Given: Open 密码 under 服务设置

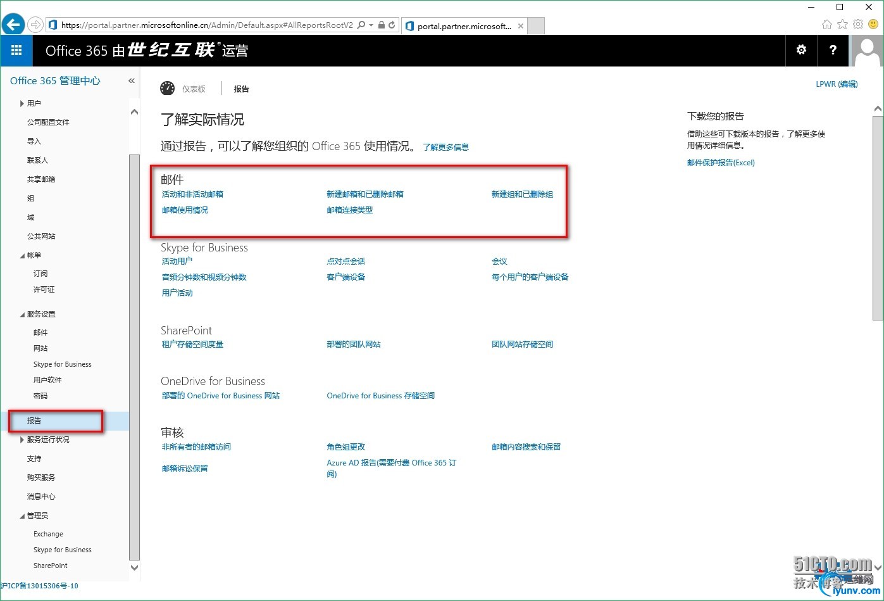Looking at the screenshot, I should (40, 396).
